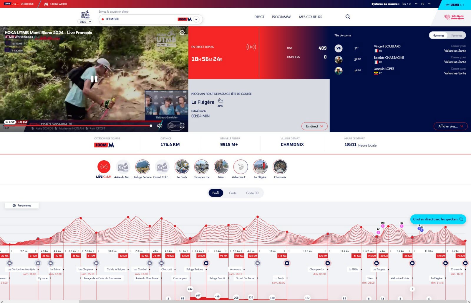Click the broadcast icon beside En direct depuis
Image resolution: width=471 pixels, height=303 pixels.
(251, 47)
